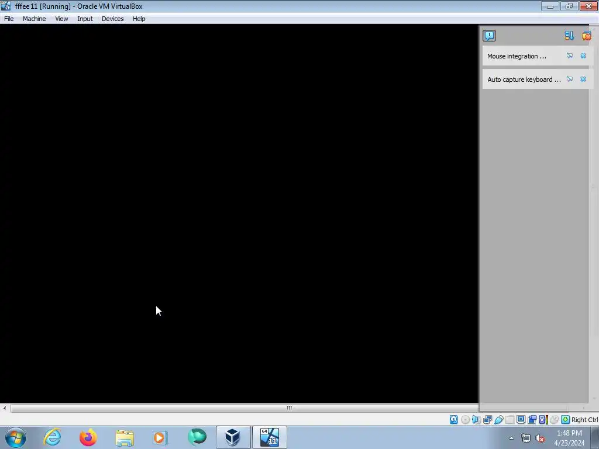Click the shared folders status icon
Screen dimensions: 599x449
click(x=510, y=420)
